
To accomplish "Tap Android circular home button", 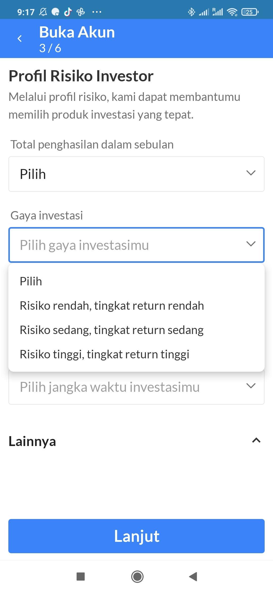I will (x=137, y=576).
